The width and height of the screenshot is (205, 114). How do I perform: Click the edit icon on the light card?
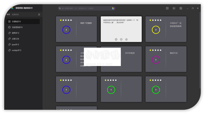click(116, 39)
